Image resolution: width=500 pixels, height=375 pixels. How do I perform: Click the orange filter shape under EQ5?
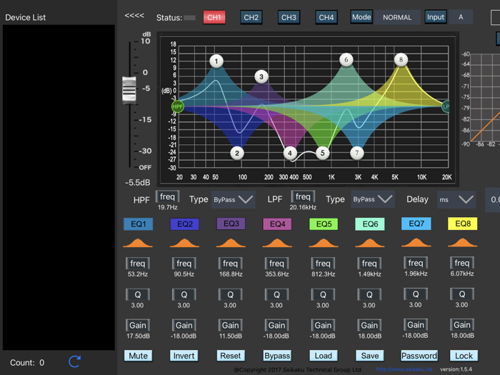[324, 243]
